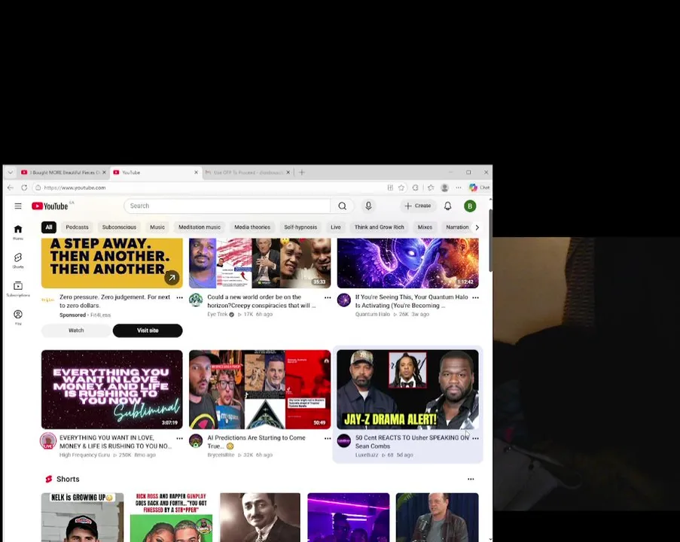Open a new browser tab
The image size is (680, 542).
tap(302, 172)
